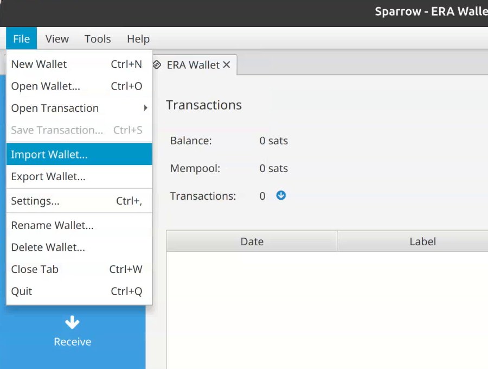488x369 pixels.
Task: Click the Mempool 0 sats value
Action: point(274,168)
